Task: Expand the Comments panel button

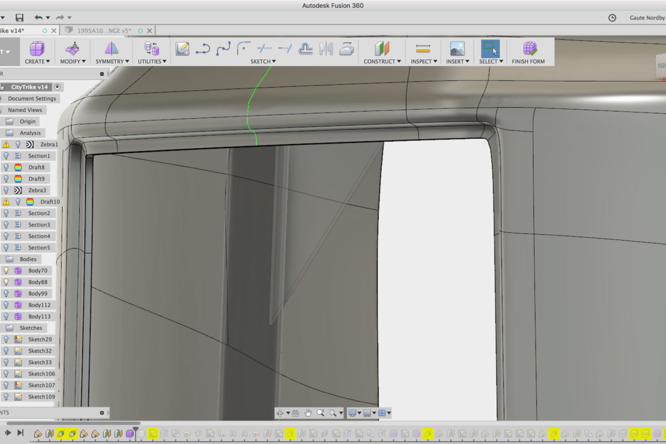Action: pyautogui.click(x=102, y=412)
